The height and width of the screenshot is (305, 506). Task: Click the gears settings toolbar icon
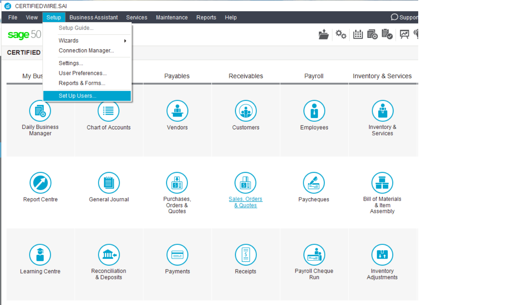click(341, 34)
